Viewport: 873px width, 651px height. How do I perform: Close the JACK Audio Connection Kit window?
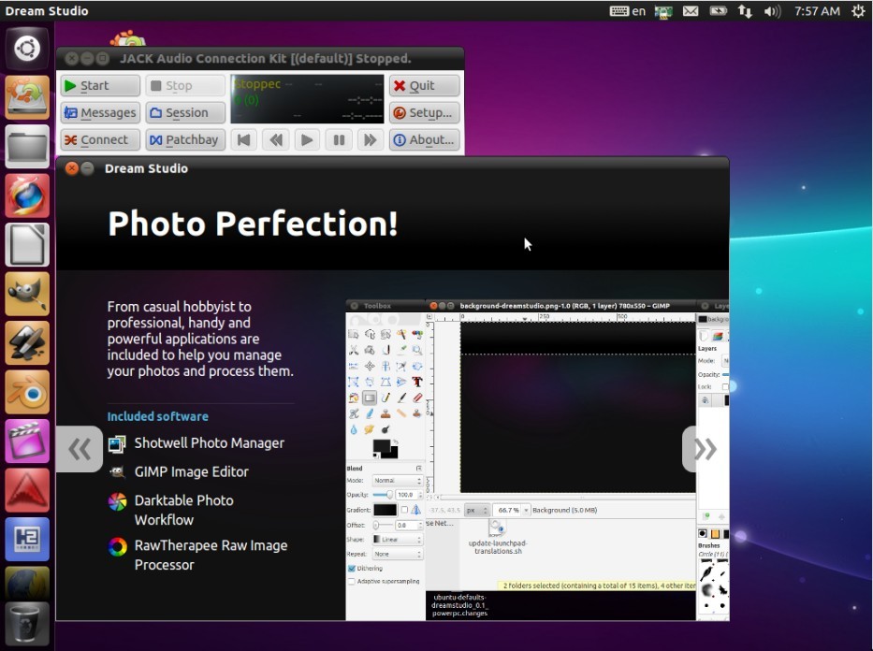pos(71,58)
